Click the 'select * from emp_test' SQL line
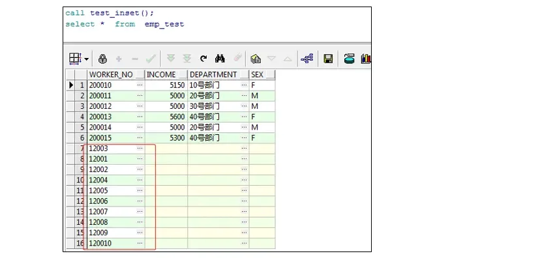Screen dimensions: 555x258 click(125, 24)
